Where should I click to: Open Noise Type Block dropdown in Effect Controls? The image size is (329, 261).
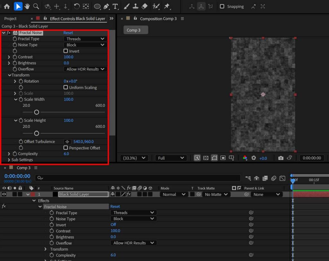pyautogui.click(x=85, y=45)
